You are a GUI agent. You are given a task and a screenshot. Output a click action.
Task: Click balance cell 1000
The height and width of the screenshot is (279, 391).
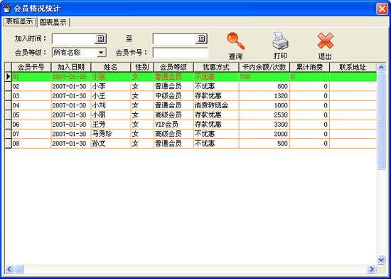click(264, 105)
